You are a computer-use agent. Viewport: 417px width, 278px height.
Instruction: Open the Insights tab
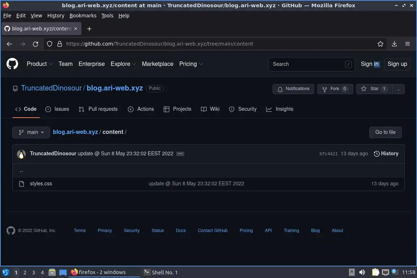[279, 109]
